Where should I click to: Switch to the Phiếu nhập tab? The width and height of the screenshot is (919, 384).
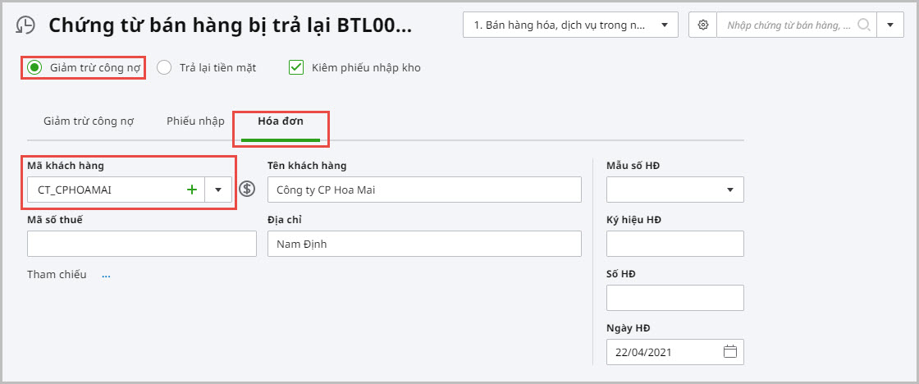coord(195,121)
